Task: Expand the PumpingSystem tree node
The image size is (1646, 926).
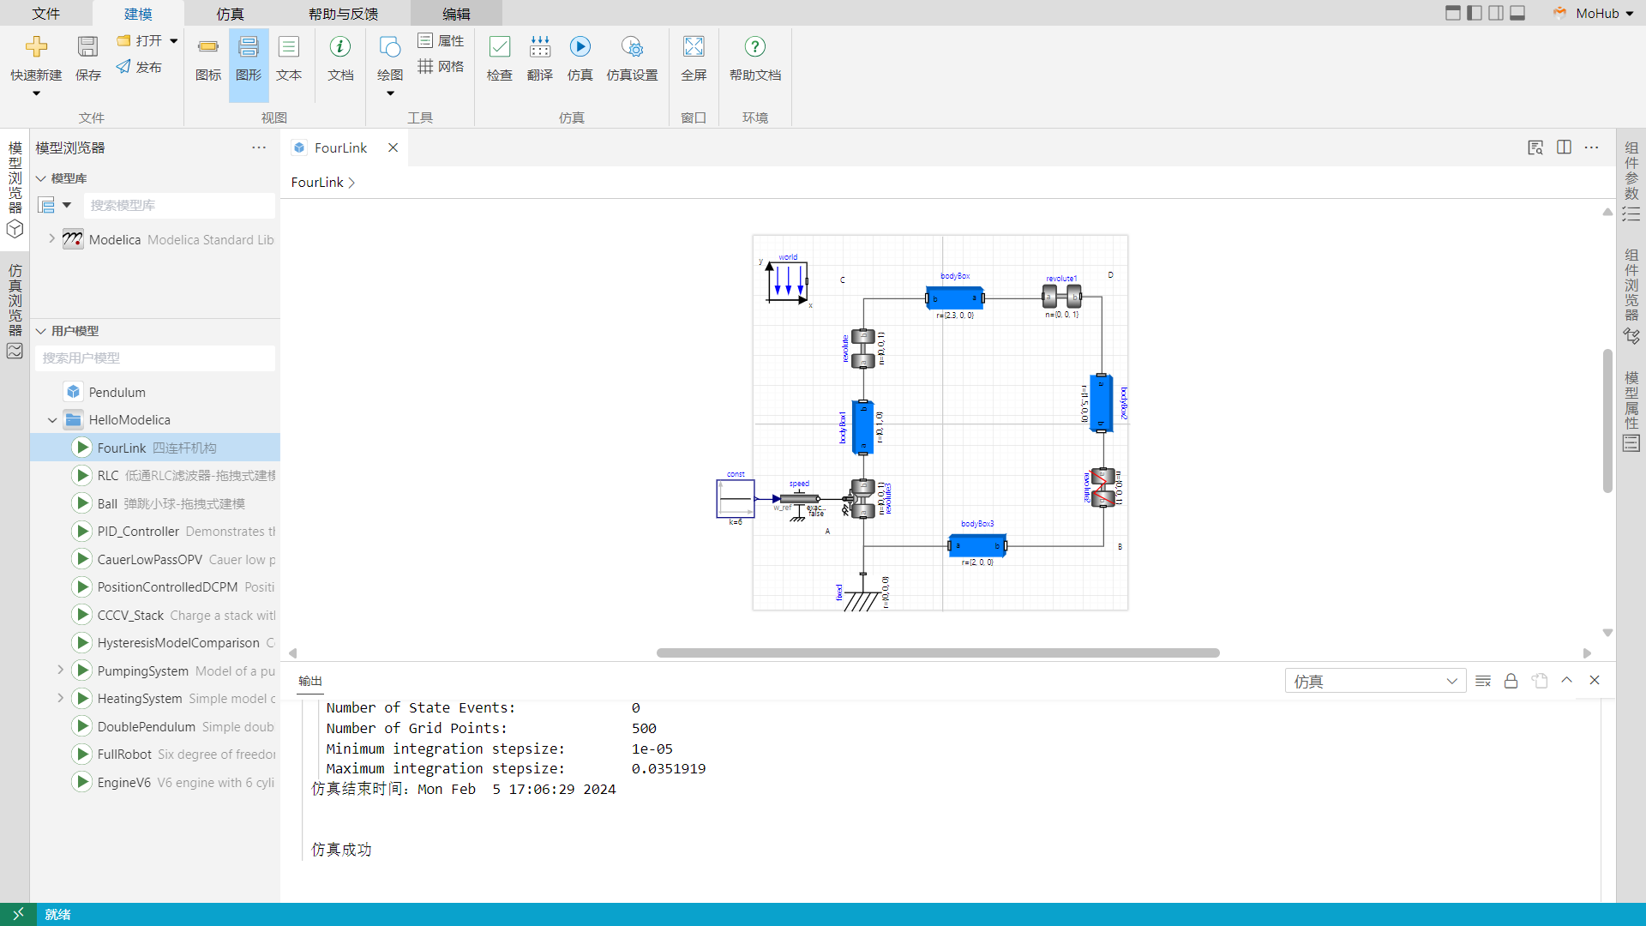Action: tap(60, 670)
